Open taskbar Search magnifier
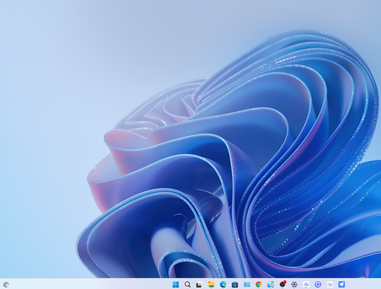The height and width of the screenshot is (289, 381). [187, 284]
